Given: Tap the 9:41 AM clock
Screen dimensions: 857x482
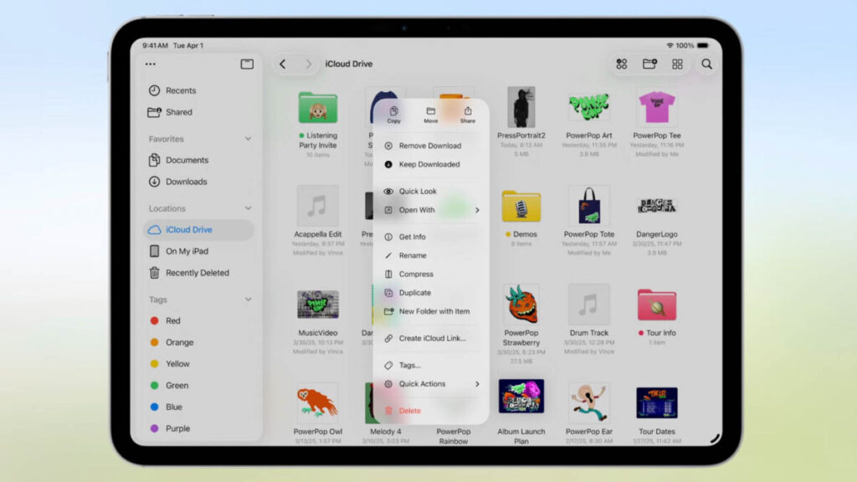Looking at the screenshot, I should (155, 45).
